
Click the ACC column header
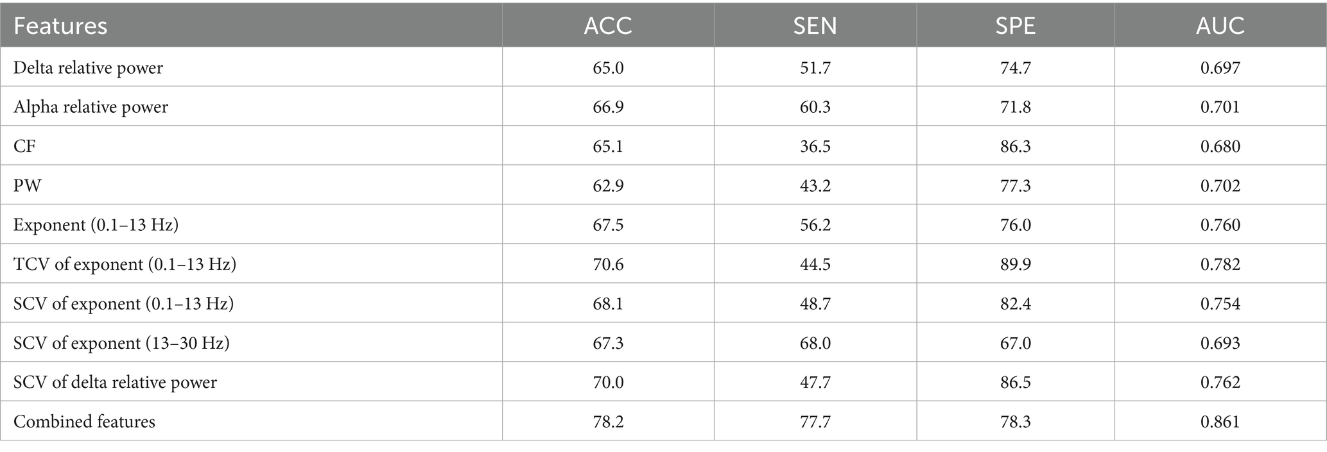coord(607,26)
